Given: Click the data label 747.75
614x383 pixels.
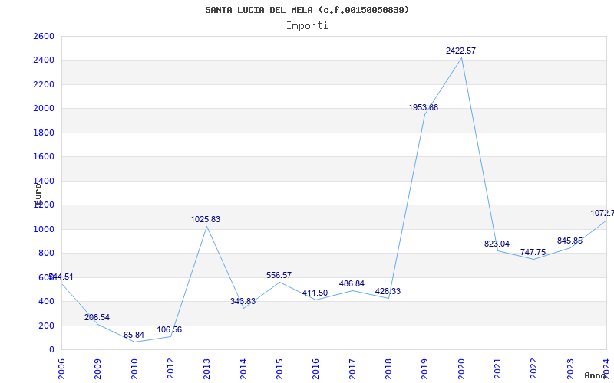Looking at the screenshot, I should [533, 253].
